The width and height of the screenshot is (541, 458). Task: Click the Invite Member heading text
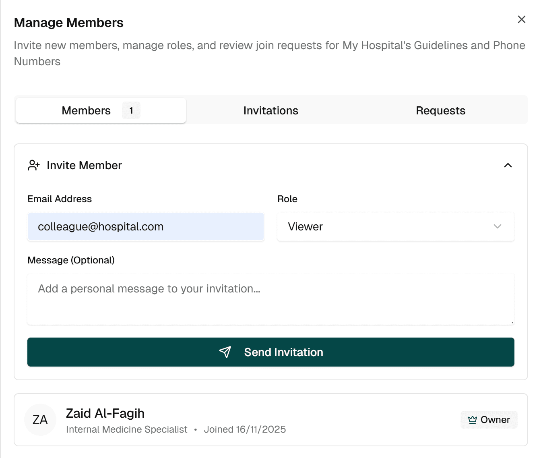click(x=84, y=165)
